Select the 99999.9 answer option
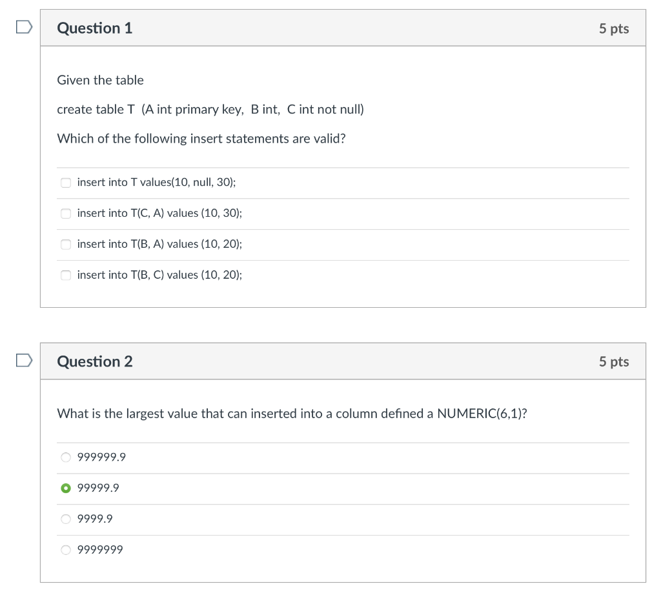 tap(65, 488)
